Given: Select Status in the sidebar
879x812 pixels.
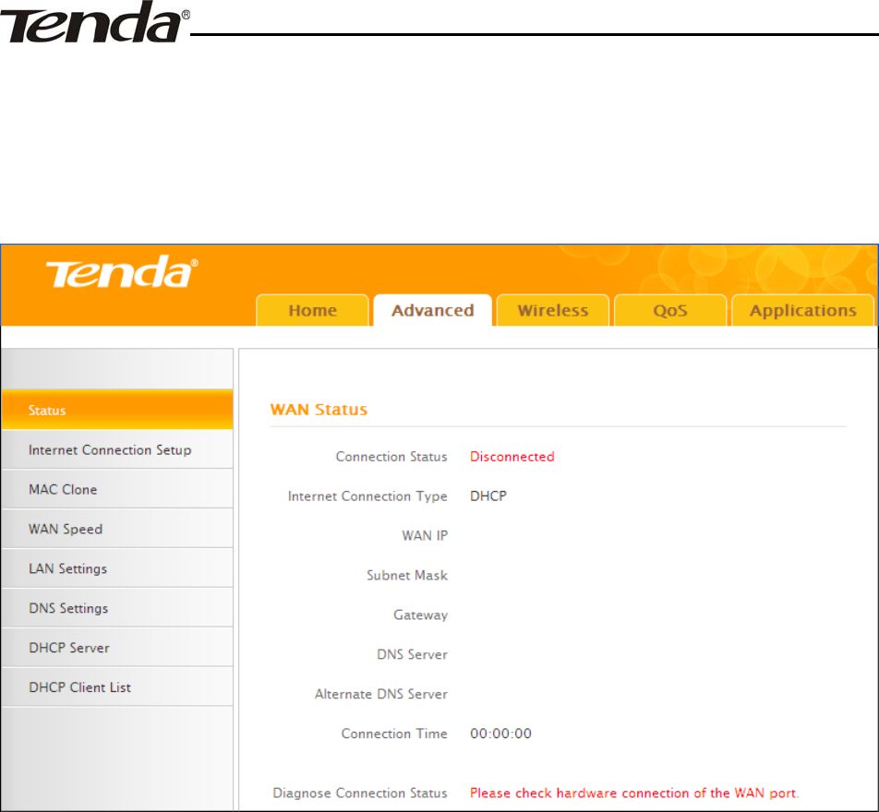Looking at the screenshot, I should pos(117,410).
